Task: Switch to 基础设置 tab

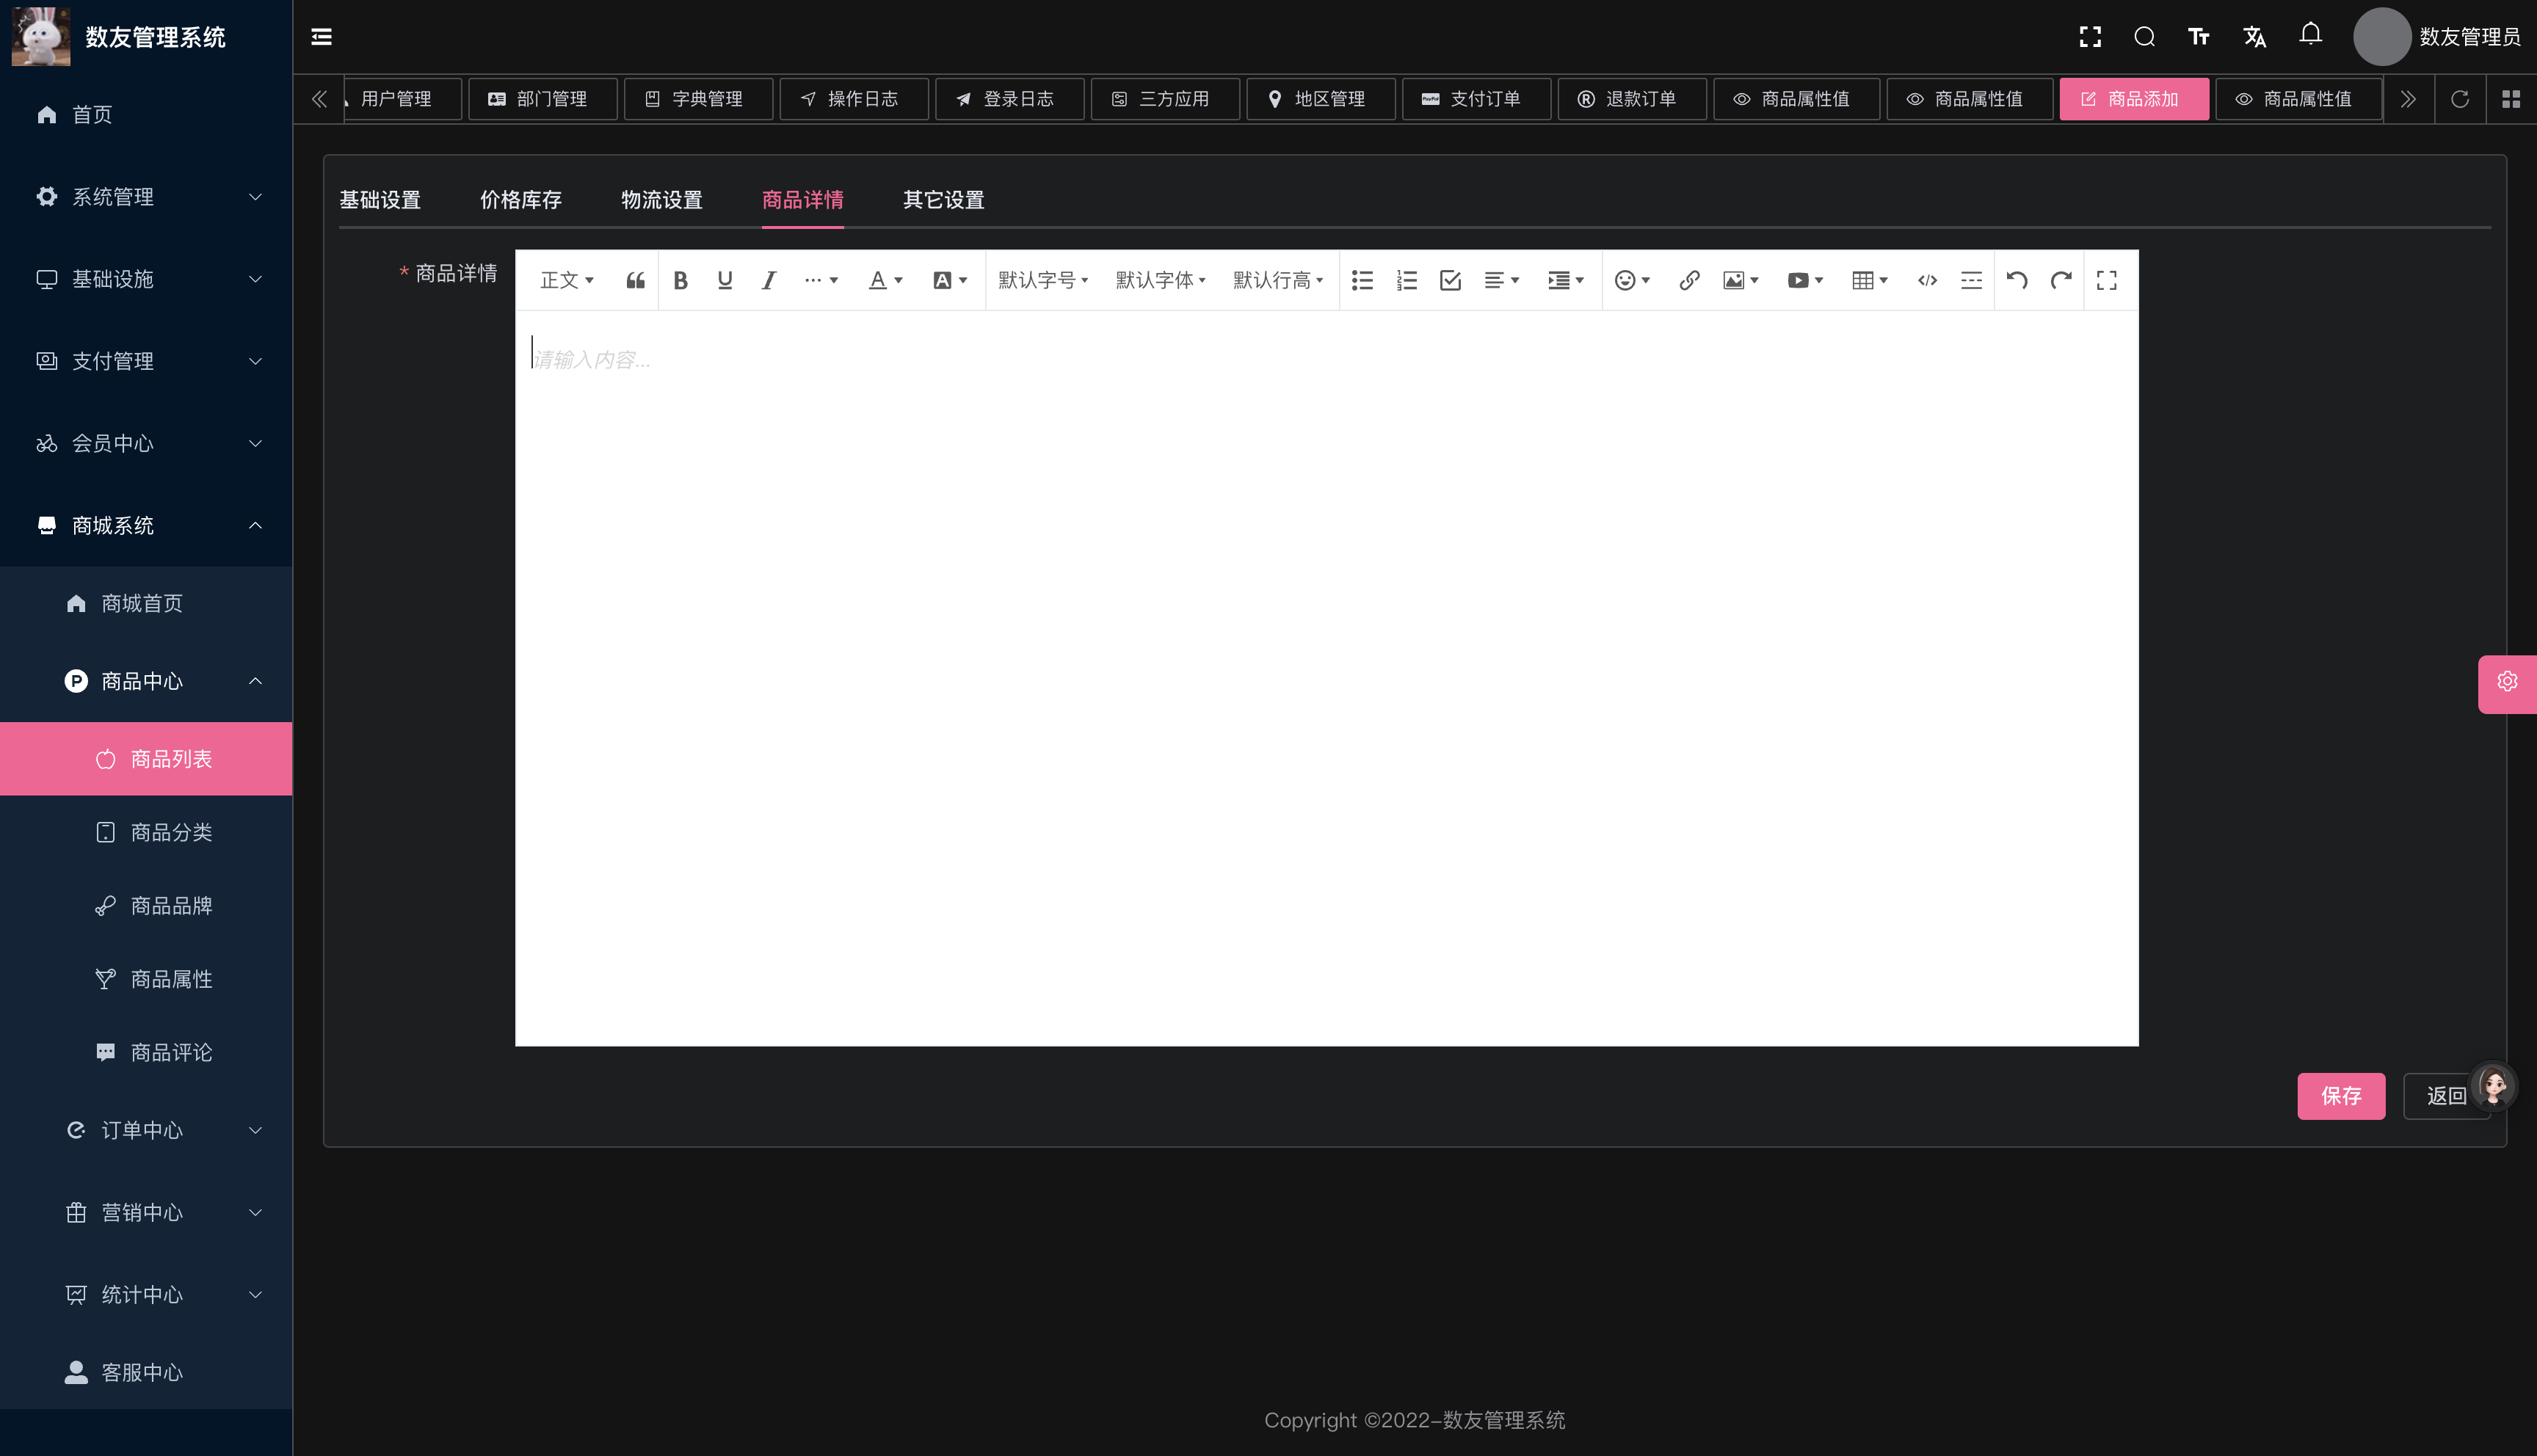Action: point(380,200)
